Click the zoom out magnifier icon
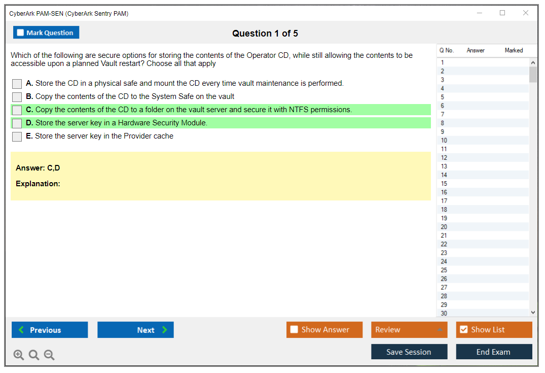The image size is (545, 373). click(49, 355)
